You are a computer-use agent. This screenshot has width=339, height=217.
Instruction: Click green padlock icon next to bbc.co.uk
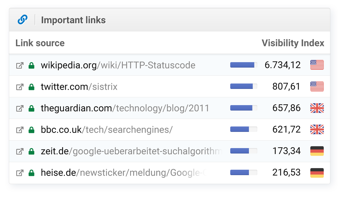tap(31, 130)
